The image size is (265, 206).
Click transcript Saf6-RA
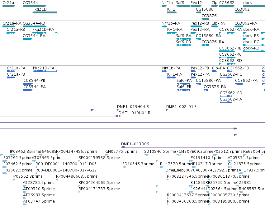coord(183,39)
